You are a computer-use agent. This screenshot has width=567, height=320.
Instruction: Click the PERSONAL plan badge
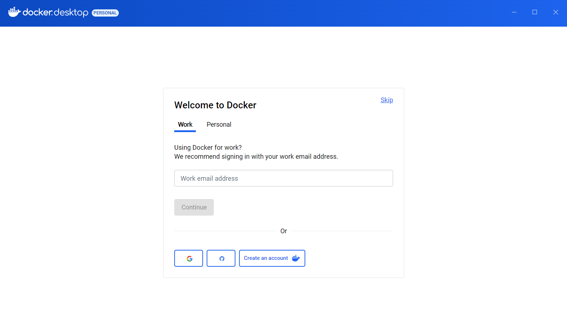pyautogui.click(x=105, y=13)
